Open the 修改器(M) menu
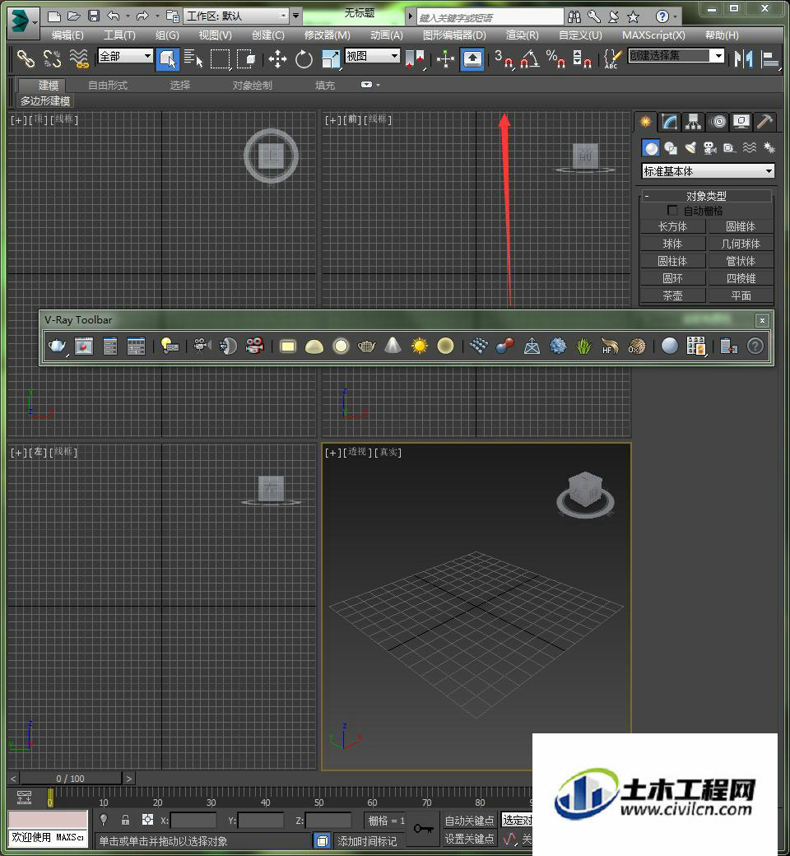 pyautogui.click(x=327, y=35)
